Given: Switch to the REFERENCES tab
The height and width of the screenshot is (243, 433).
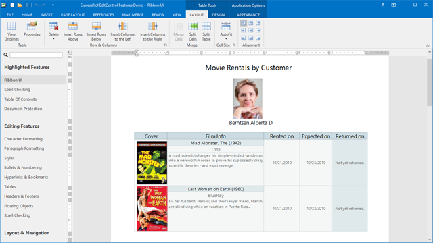Looking at the screenshot, I should click(104, 15).
